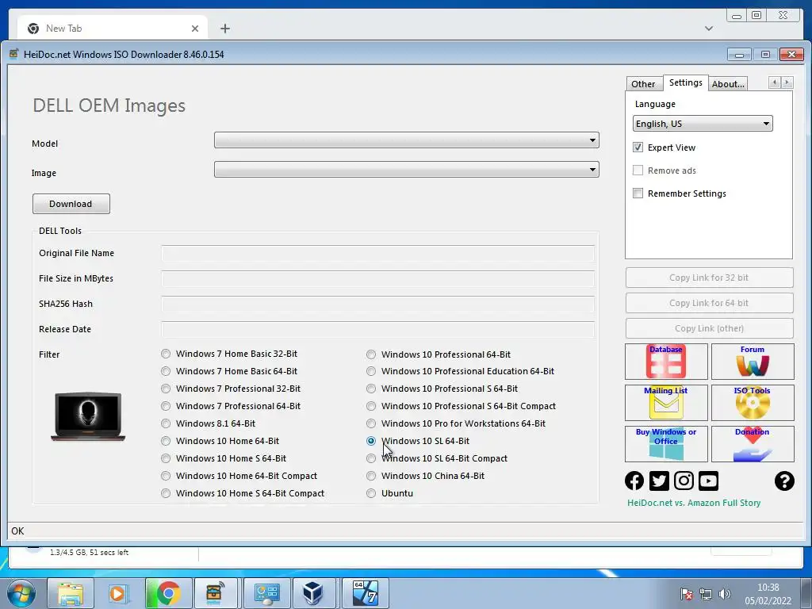
Task: Open the Donation tile
Action: (753, 444)
